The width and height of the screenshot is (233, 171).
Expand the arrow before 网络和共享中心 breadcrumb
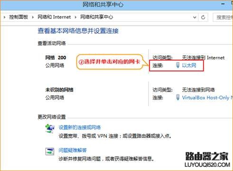tap(75, 17)
